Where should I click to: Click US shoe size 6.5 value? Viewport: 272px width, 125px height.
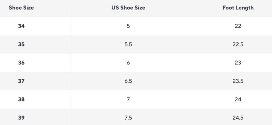tap(128, 81)
